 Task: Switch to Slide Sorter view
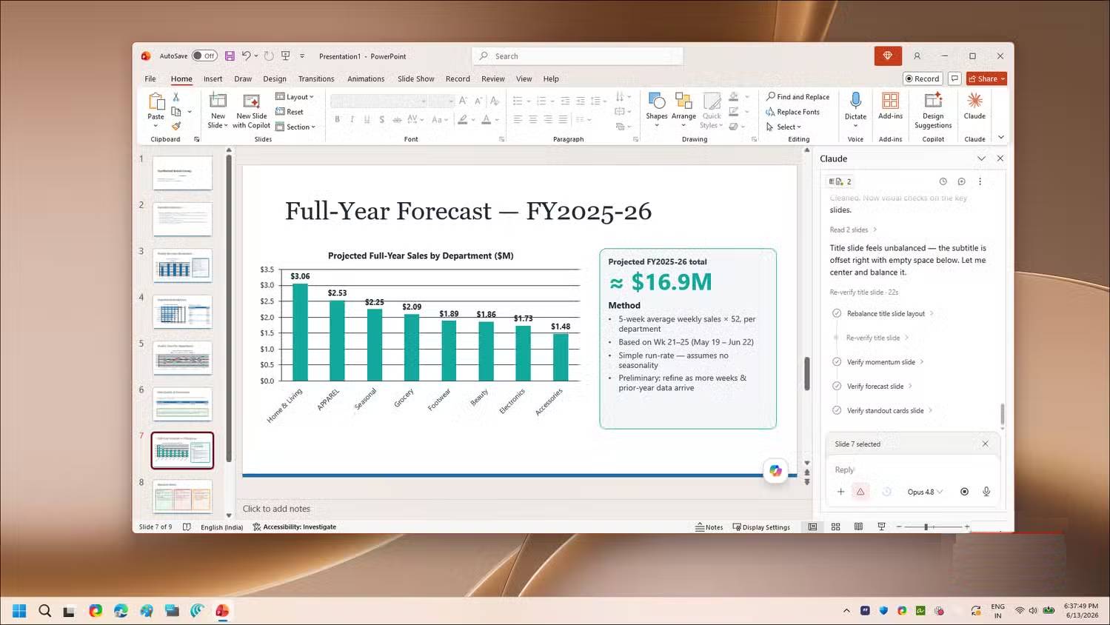click(x=835, y=527)
